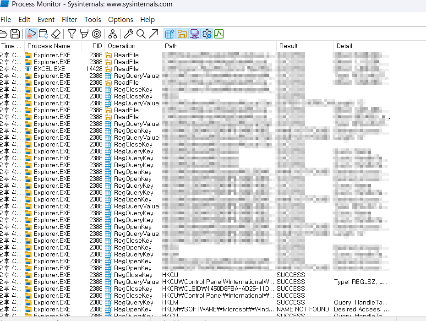
Task: Click the Process Monitor title bar icon
Action: tap(4, 4)
